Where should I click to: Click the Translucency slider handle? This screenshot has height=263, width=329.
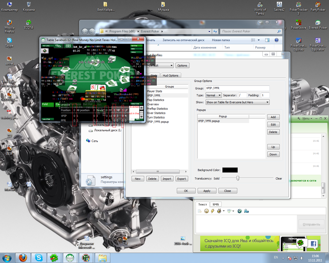tap(238, 178)
